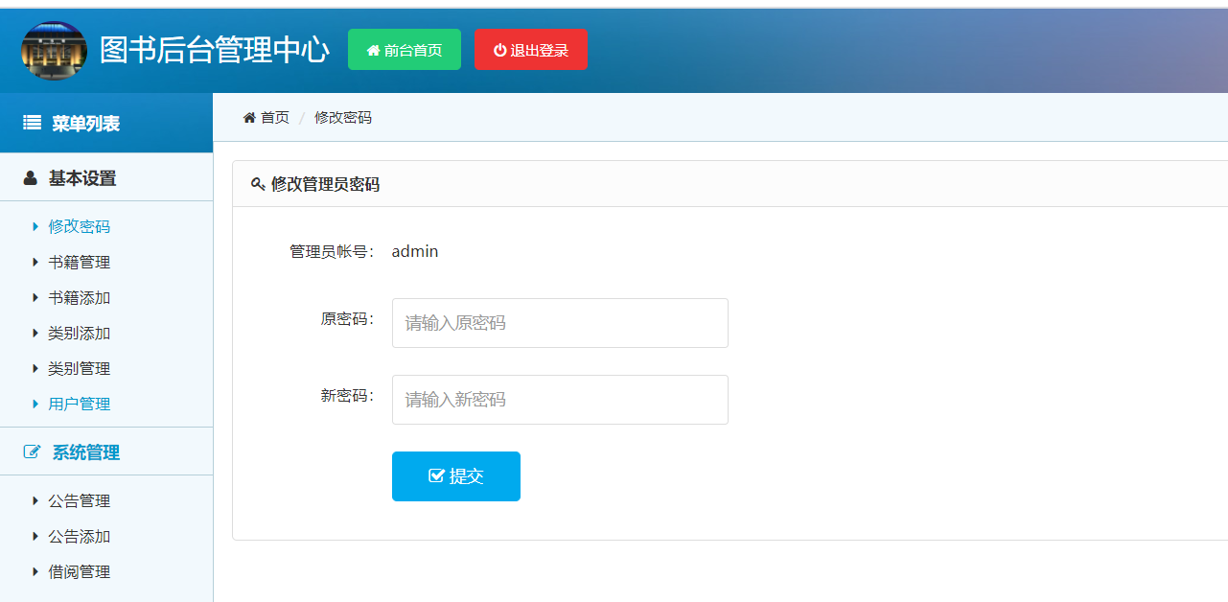Click caret arrow beside 公告管理

point(35,501)
